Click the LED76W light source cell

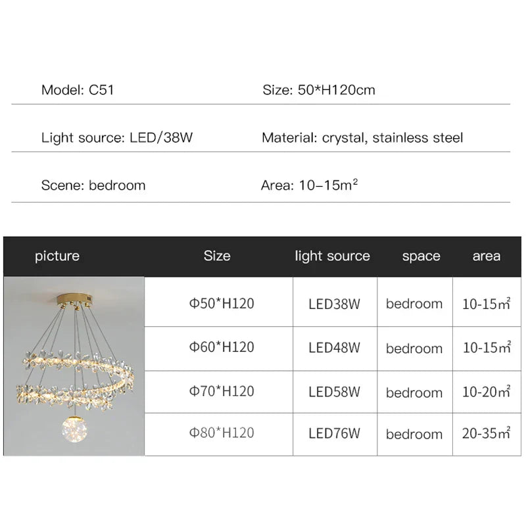coord(334,434)
